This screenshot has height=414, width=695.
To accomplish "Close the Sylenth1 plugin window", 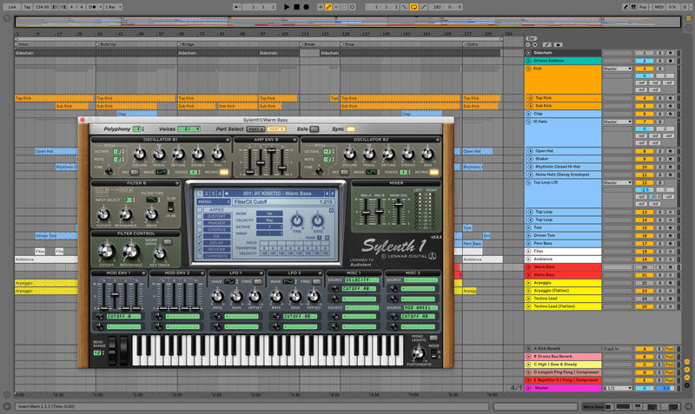I will click(83, 119).
